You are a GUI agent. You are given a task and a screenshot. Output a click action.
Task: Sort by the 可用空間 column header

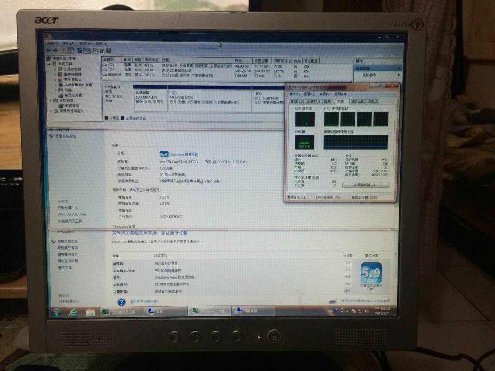(262, 60)
